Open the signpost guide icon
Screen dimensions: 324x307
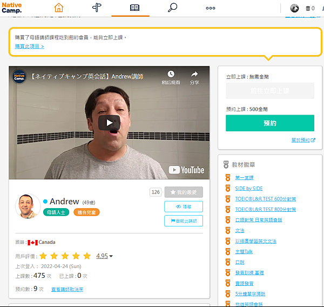[97, 8]
